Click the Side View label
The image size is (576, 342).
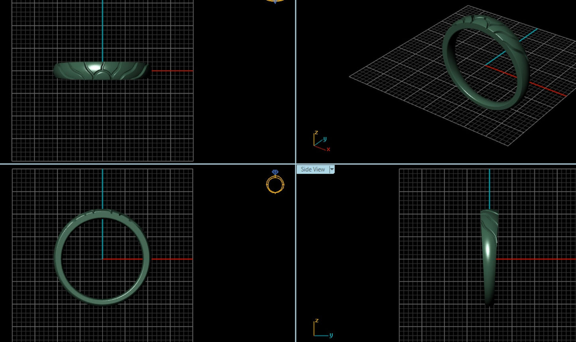[313, 169]
